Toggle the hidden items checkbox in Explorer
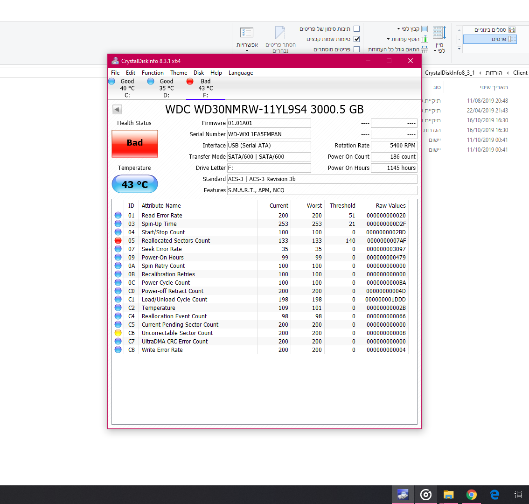Image resolution: width=529 pixels, height=504 pixels. point(356,49)
